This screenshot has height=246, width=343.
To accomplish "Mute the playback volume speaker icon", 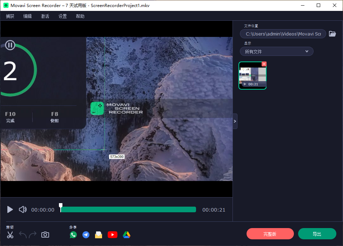I will [x=23, y=209].
